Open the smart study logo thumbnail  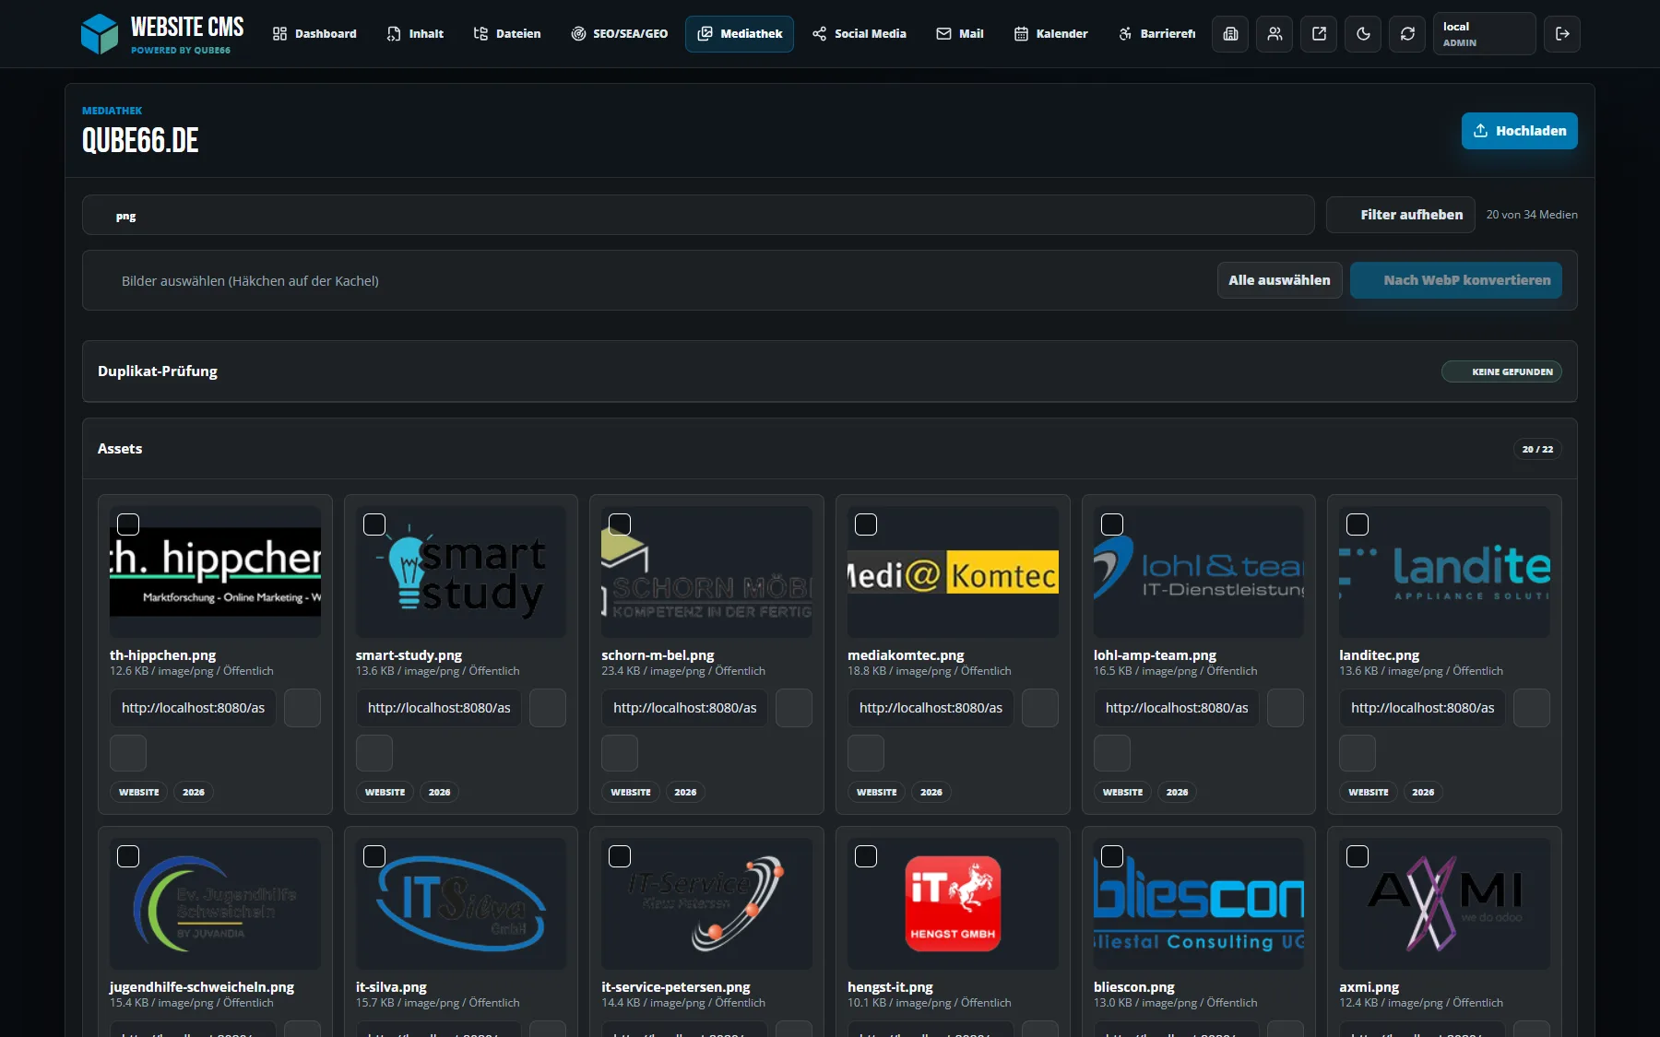pyautogui.click(x=461, y=572)
